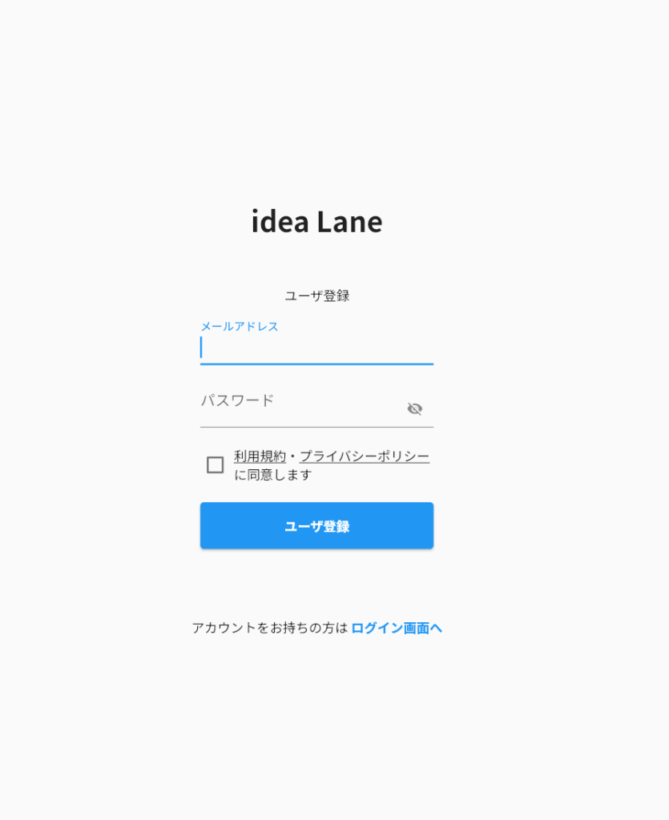
Task: Click the blue ユーザ登録 button
Action: click(316, 525)
